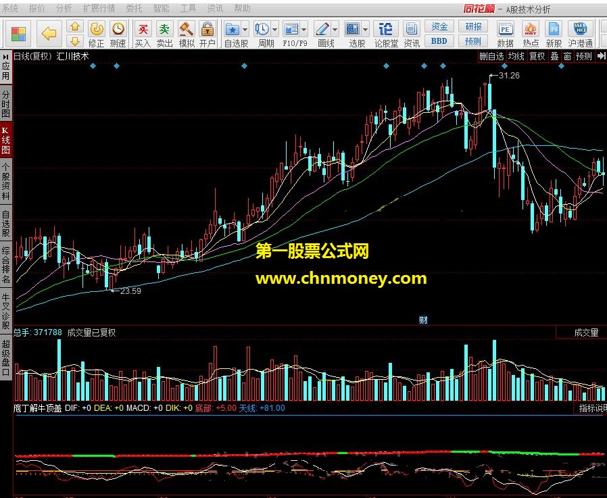Image resolution: width=607 pixels, height=498 pixels.
Task: Select the 画线 pencil tool
Action: coord(322,30)
